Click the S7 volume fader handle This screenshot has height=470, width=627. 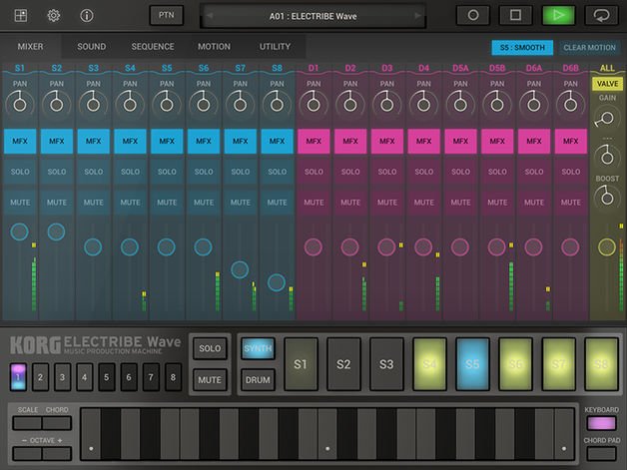pyautogui.click(x=240, y=269)
